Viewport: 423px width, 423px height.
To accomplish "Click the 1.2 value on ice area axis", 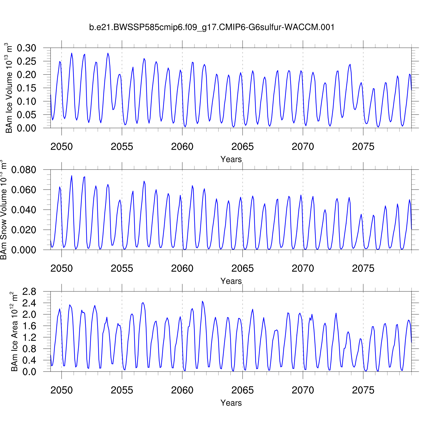I will pos(29,337).
